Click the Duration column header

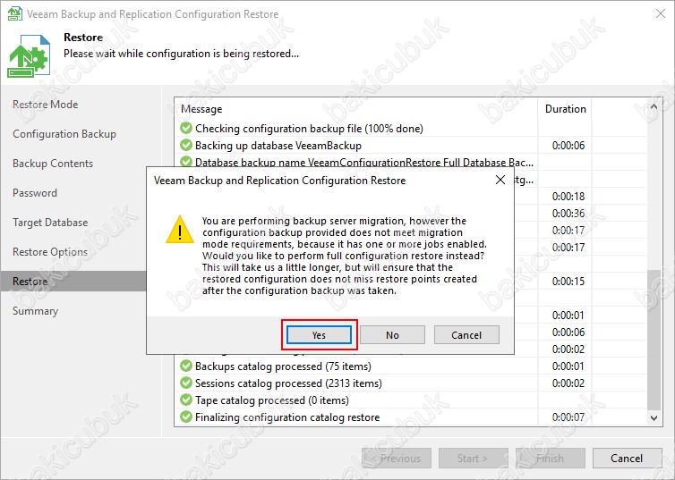tap(565, 109)
